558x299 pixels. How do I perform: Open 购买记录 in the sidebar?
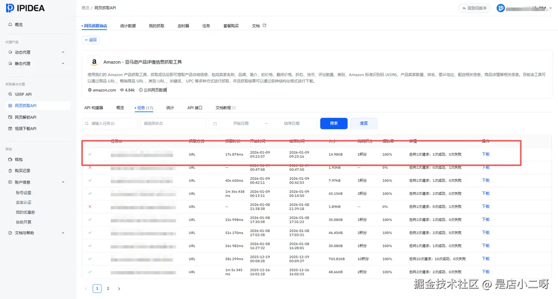pos(23,171)
